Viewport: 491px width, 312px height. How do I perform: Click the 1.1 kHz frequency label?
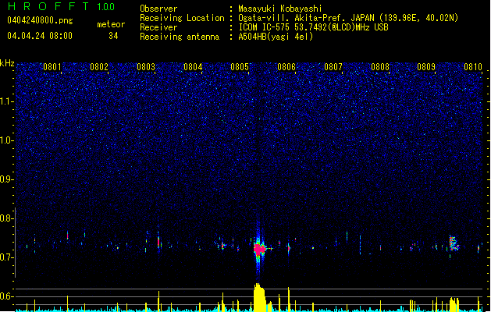(6, 101)
